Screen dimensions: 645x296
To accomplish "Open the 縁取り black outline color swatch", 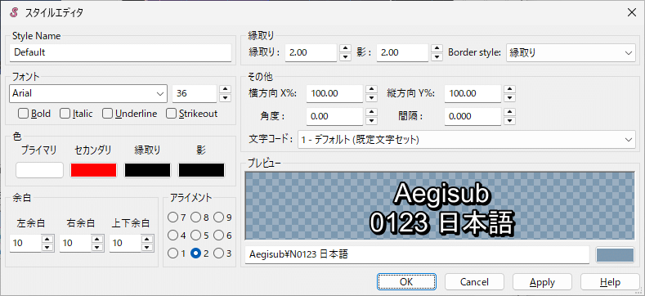I will 148,170.
